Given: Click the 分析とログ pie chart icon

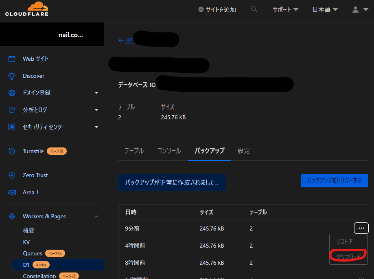Looking at the screenshot, I should tap(12, 110).
